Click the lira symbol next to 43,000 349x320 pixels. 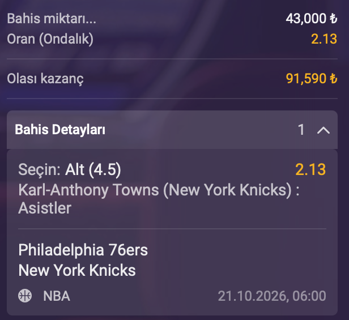pyautogui.click(x=333, y=19)
